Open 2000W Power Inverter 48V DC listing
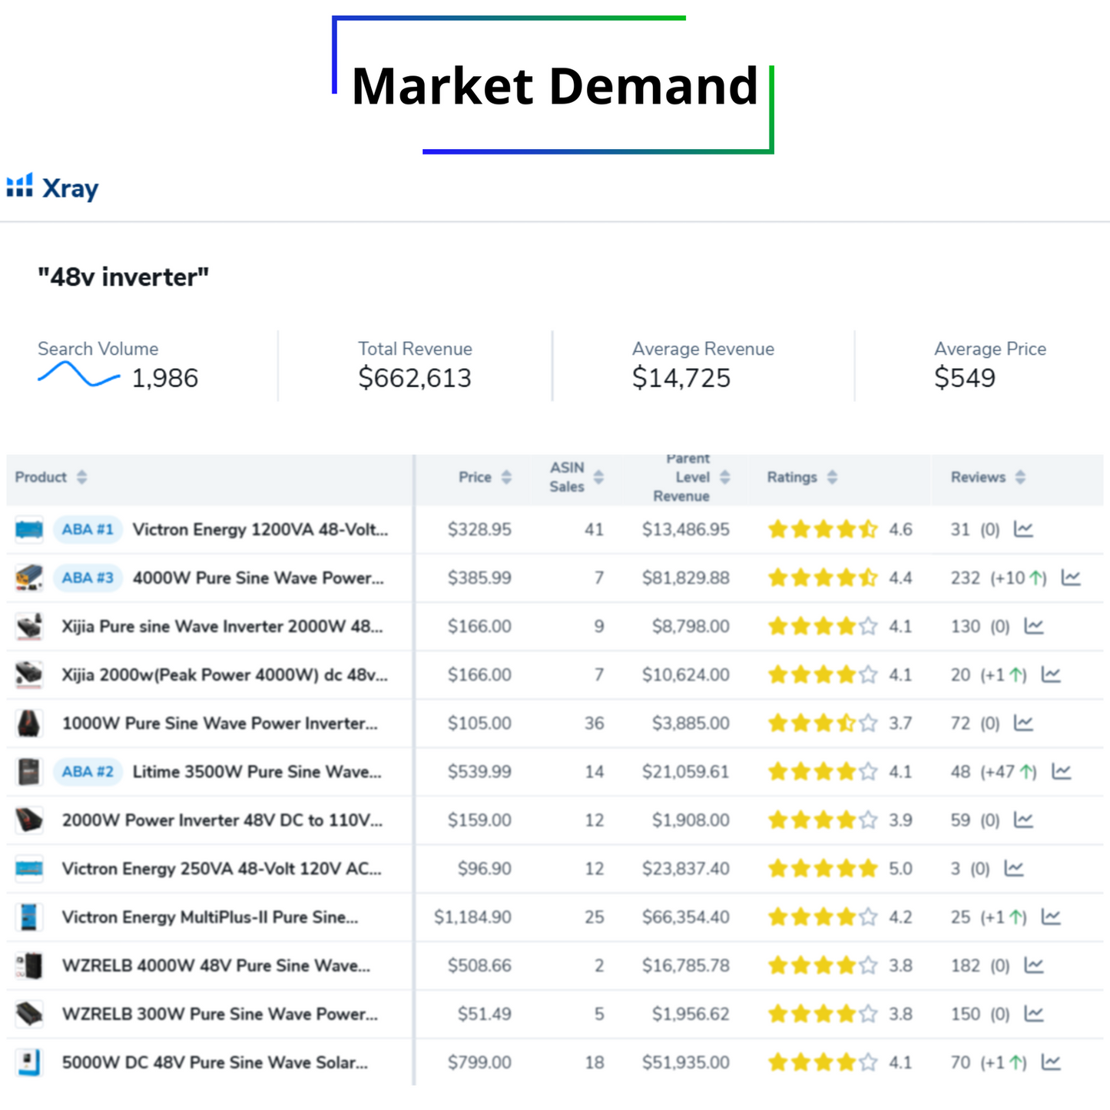 (222, 820)
